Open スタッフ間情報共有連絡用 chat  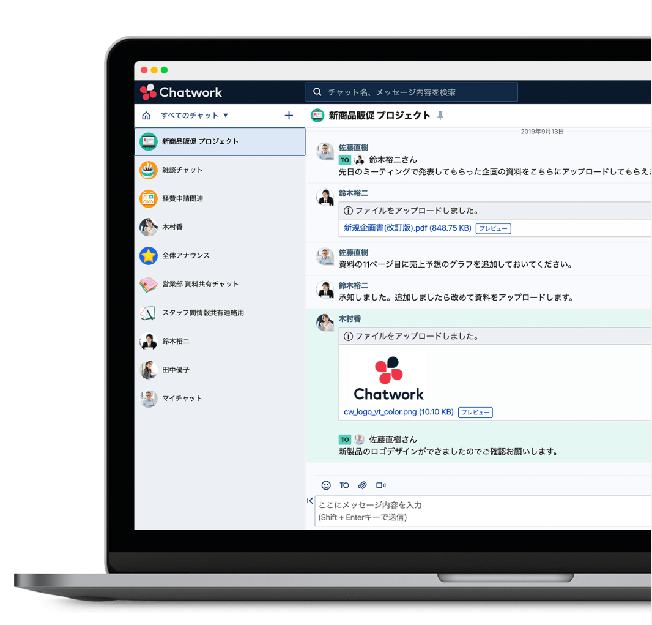click(x=220, y=312)
